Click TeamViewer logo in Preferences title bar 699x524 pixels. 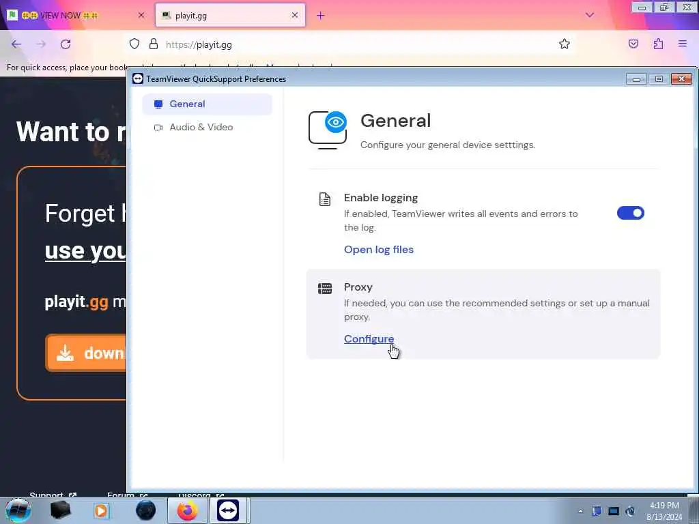click(x=138, y=79)
